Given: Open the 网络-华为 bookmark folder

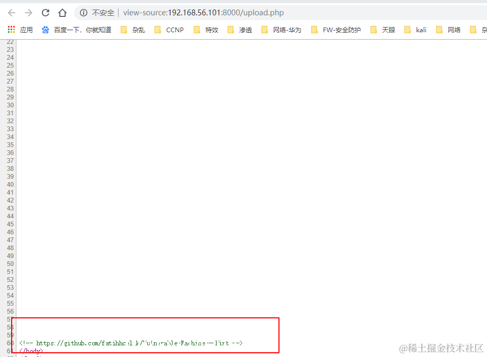Looking at the screenshot, I should pos(282,30).
